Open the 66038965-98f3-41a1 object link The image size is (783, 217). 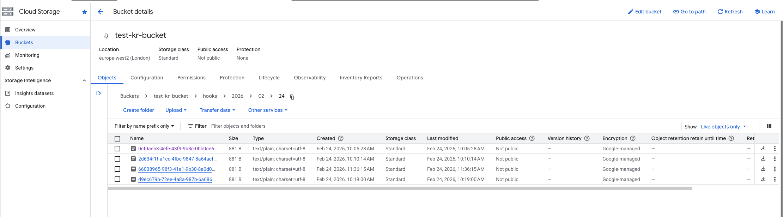pos(177,169)
